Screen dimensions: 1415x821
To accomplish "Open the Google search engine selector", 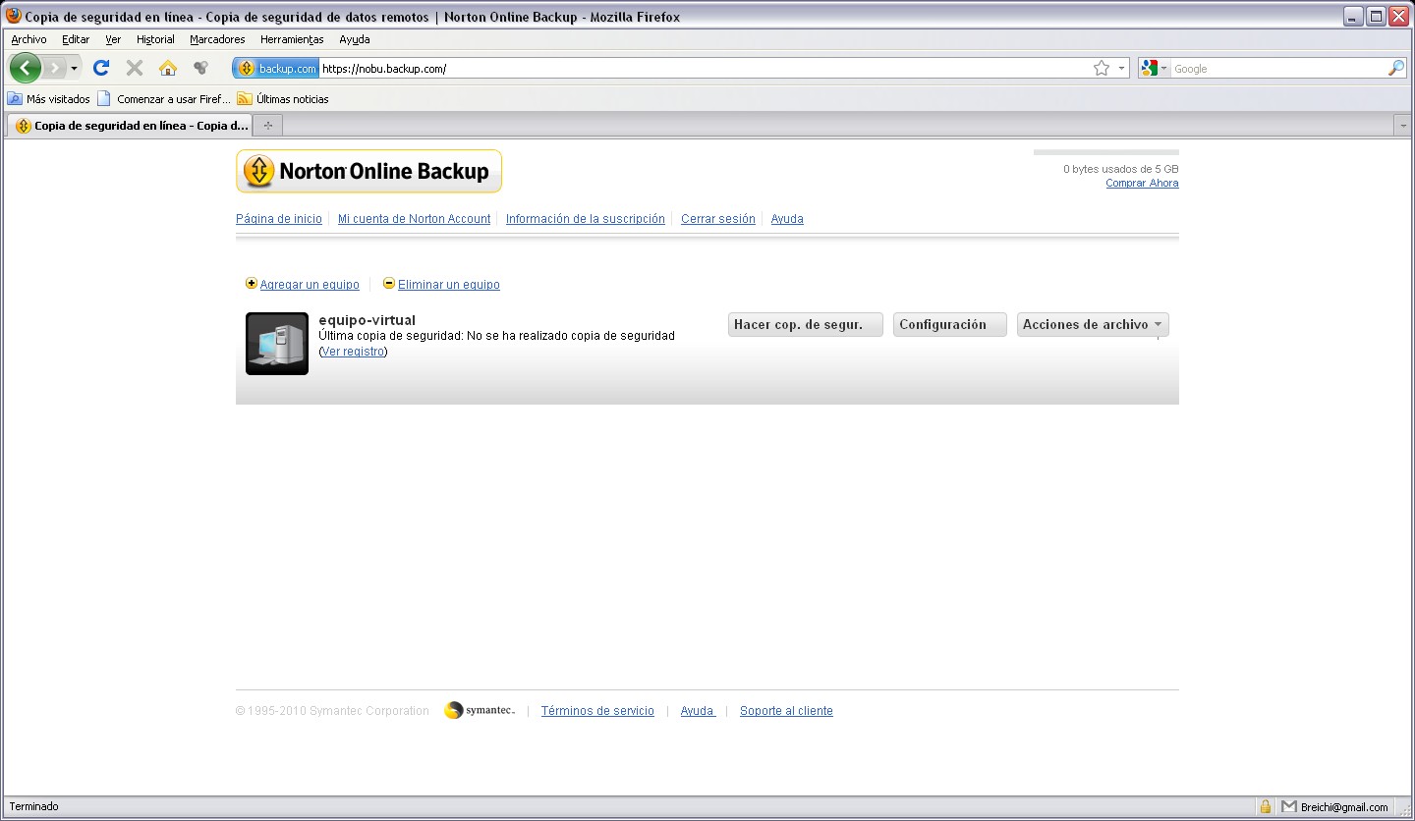I will coord(1155,69).
